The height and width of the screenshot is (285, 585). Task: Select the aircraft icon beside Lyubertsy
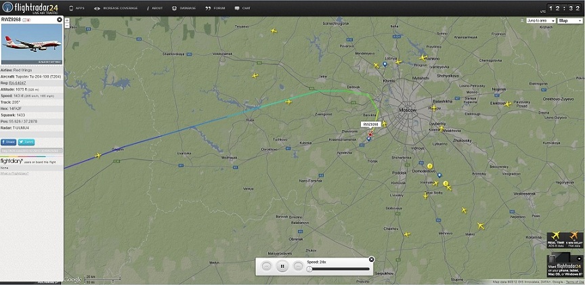(441, 129)
